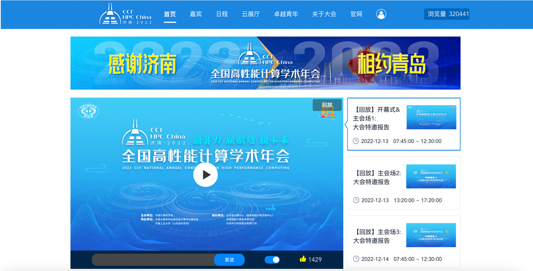The image size is (533, 271).
Task: Click the 感谢济南 相约青岛 banner
Action: point(265,63)
